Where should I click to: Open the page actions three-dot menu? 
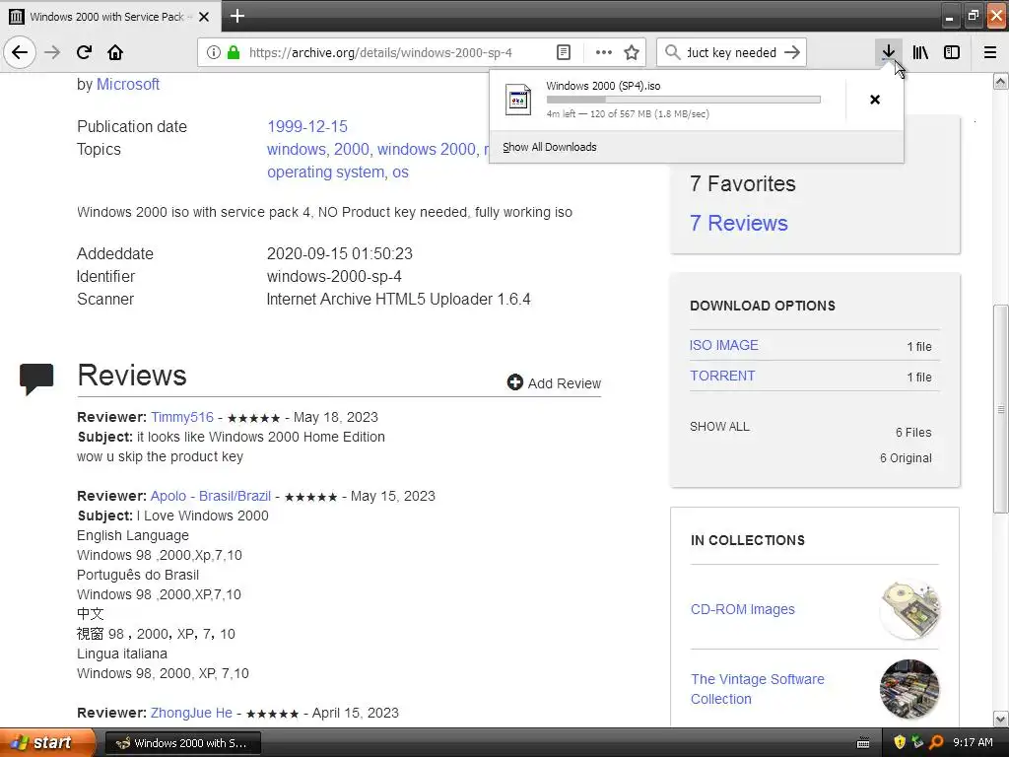click(x=604, y=52)
